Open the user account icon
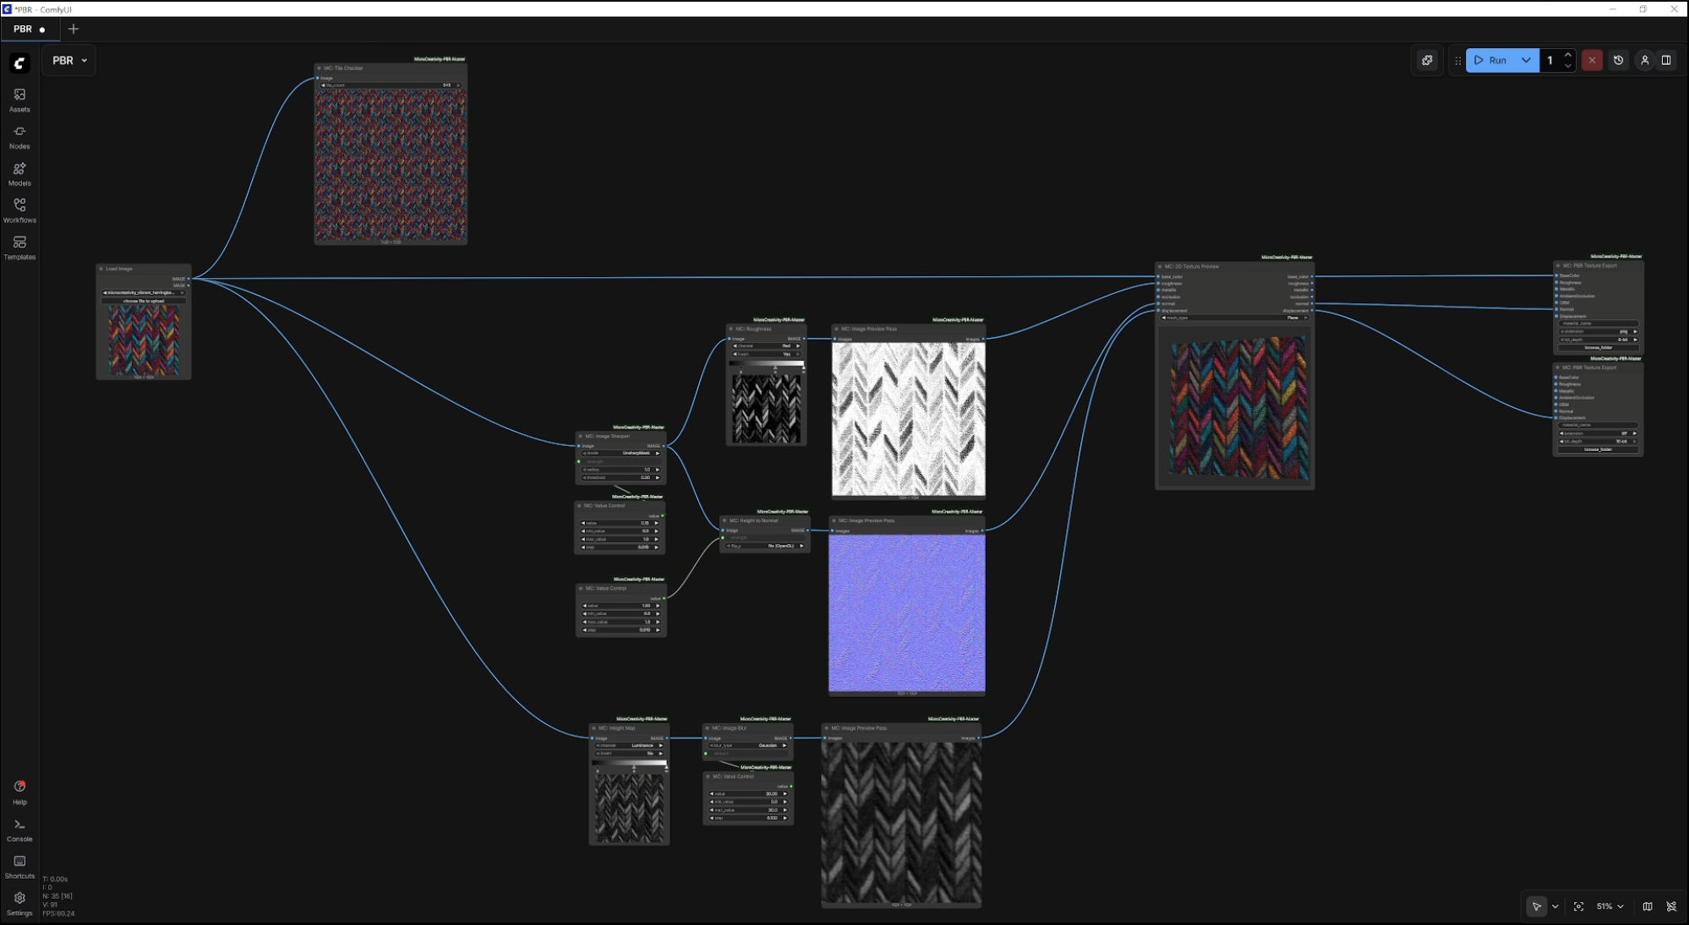This screenshot has height=925, width=1689. (x=1644, y=60)
